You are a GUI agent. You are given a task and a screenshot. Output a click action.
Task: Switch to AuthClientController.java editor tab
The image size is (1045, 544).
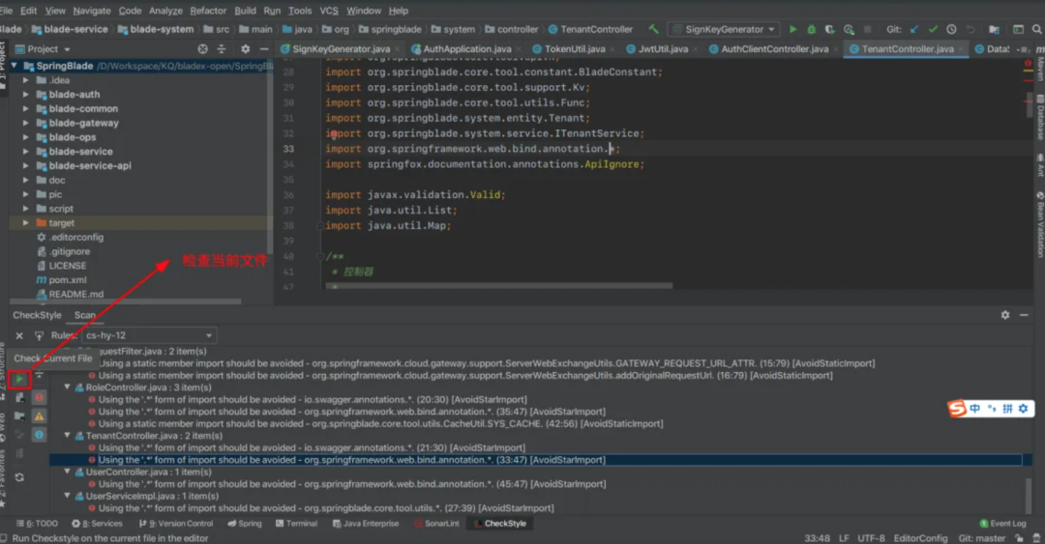774,49
